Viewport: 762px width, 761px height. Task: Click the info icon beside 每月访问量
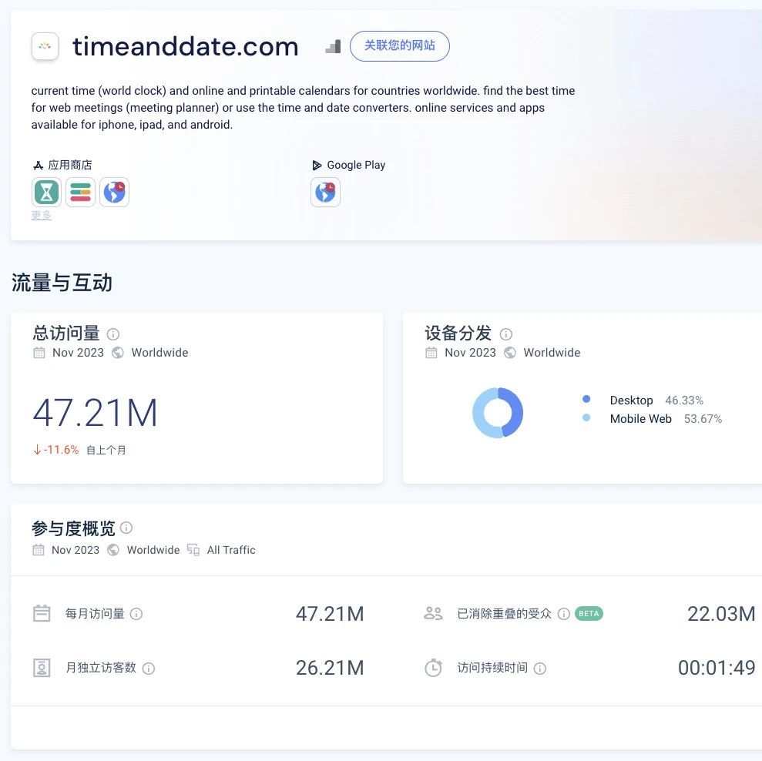pyautogui.click(x=136, y=614)
